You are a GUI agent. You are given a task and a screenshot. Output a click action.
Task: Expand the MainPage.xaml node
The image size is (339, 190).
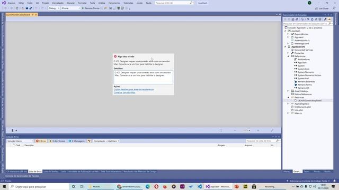tap(288, 43)
